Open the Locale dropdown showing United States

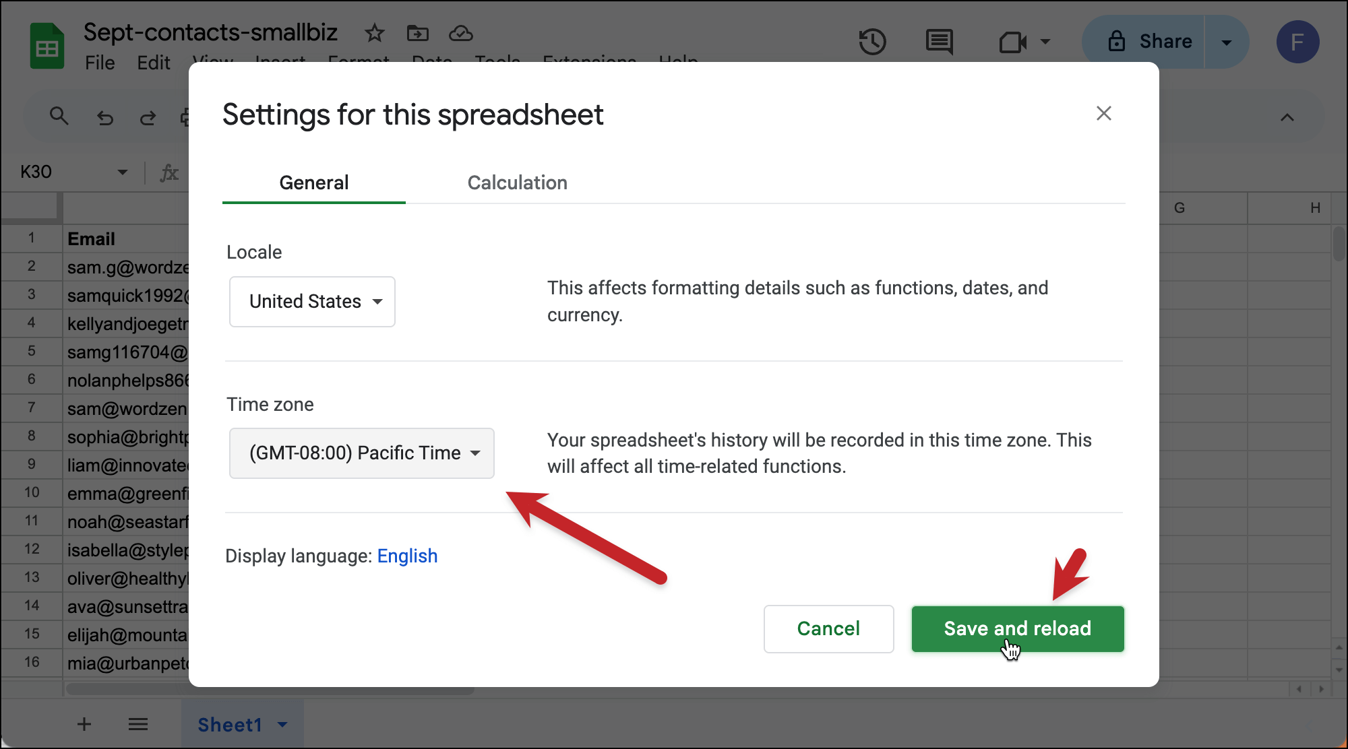[311, 301]
